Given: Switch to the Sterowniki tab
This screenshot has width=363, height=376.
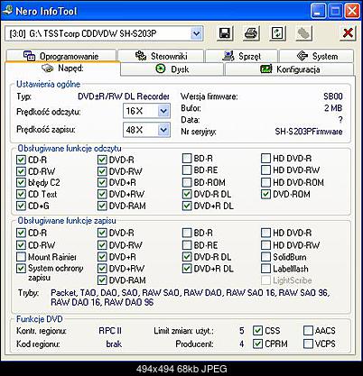Looking at the screenshot, I should click(161, 56).
